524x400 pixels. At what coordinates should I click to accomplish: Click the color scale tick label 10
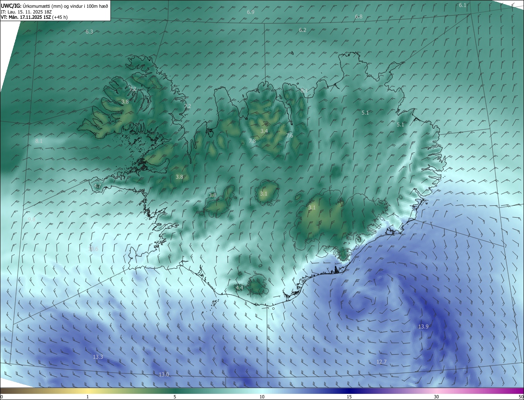(x=262, y=397)
